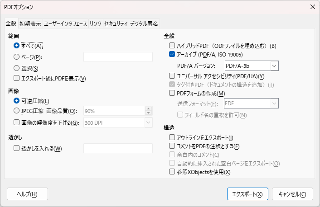The width and height of the screenshot is (320, 207).
Task: Select 可逆圧縮(L) image compression
Action: [16, 101]
